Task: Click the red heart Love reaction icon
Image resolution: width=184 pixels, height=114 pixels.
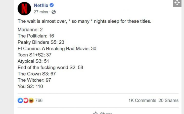Action: pos(26,100)
